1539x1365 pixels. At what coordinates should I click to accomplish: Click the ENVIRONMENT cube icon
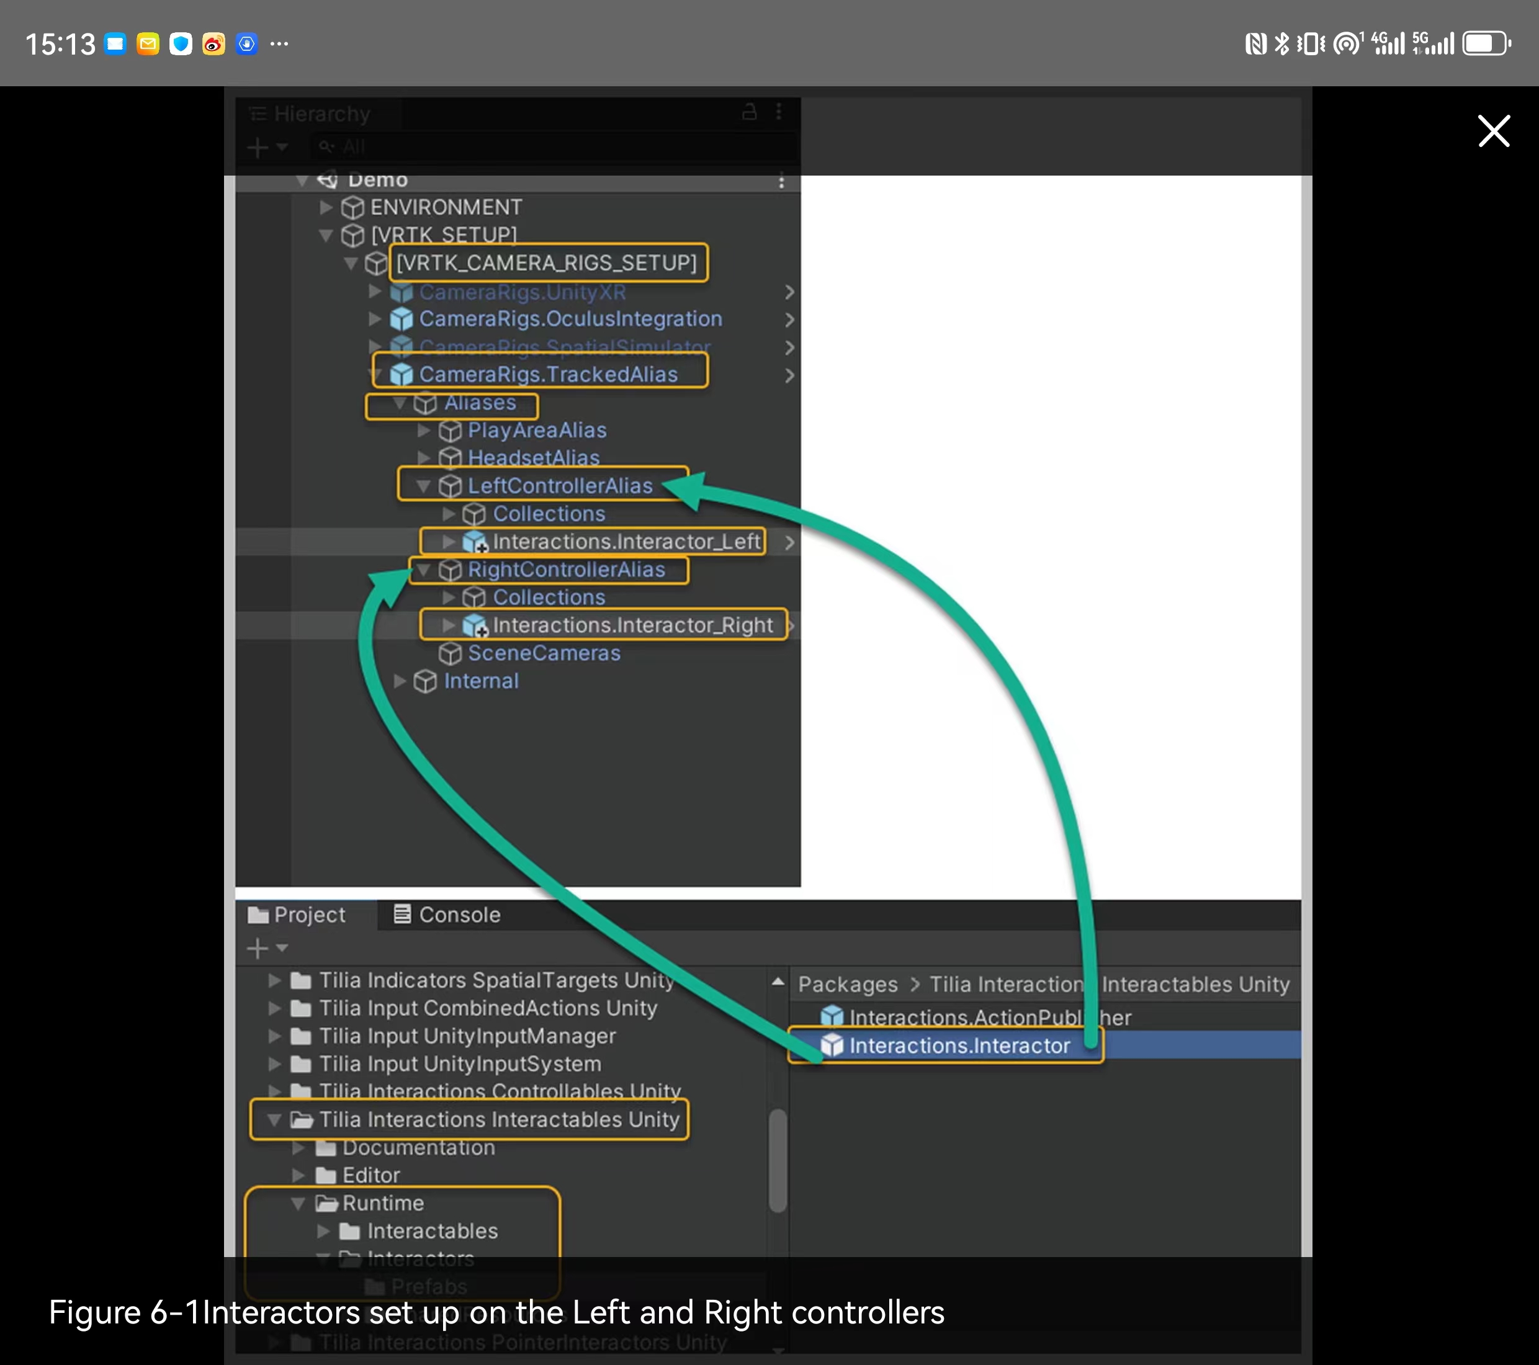click(352, 207)
